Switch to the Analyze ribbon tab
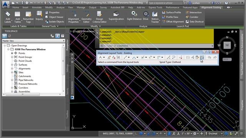 tap(60, 8)
